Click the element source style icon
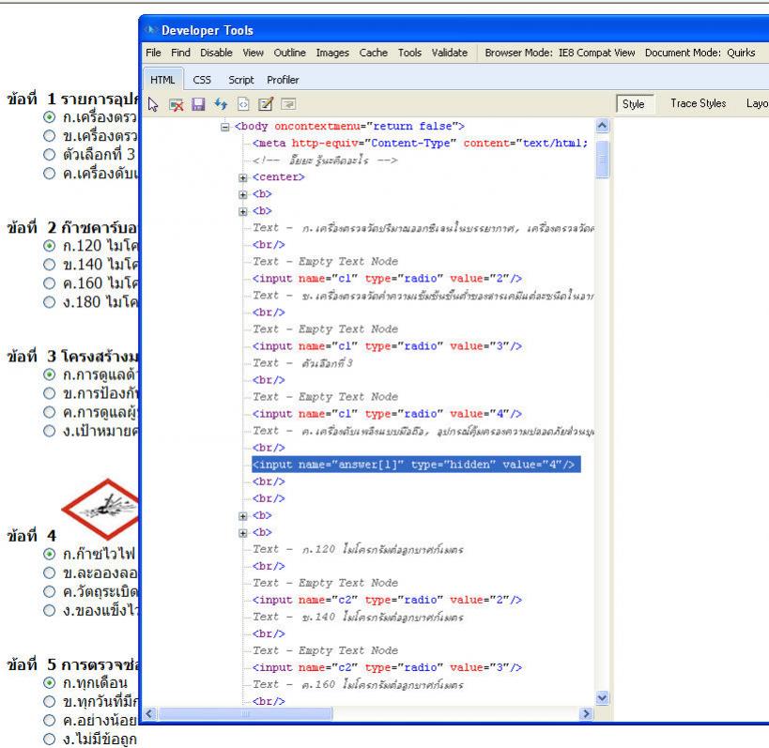The image size is (769, 748). click(x=243, y=104)
